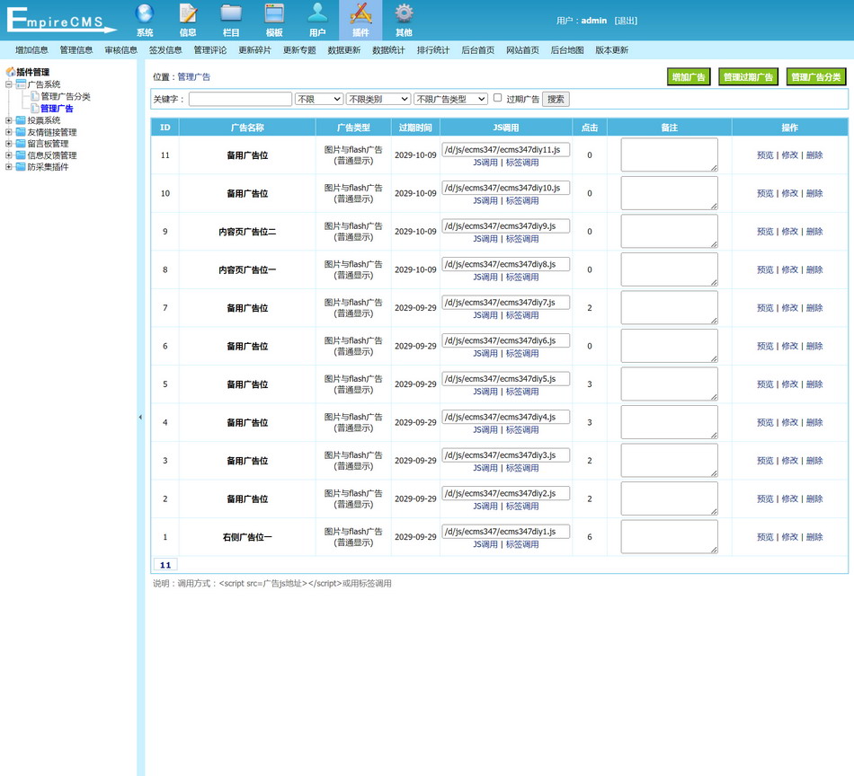The height and width of the screenshot is (776, 854).
Task: Open the 用户 person icon
Action: tap(317, 13)
